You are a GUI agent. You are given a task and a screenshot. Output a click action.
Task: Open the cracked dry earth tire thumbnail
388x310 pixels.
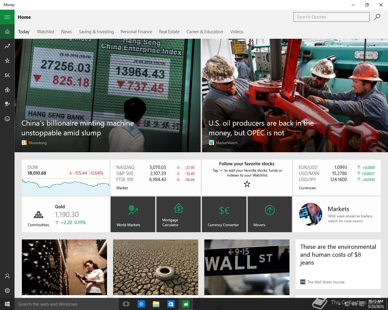tap(156, 267)
